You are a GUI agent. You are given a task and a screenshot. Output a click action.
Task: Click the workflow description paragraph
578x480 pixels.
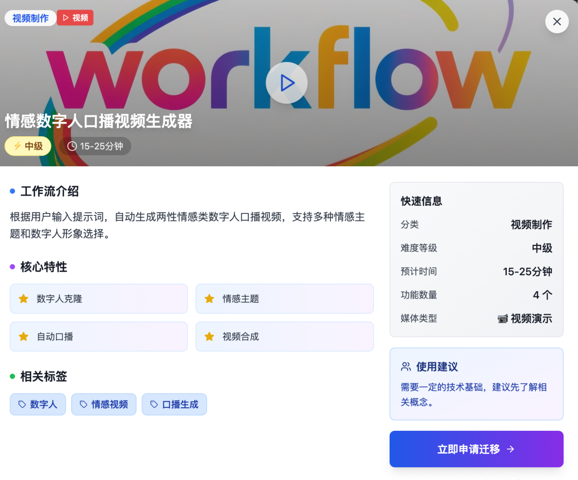pos(187,225)
